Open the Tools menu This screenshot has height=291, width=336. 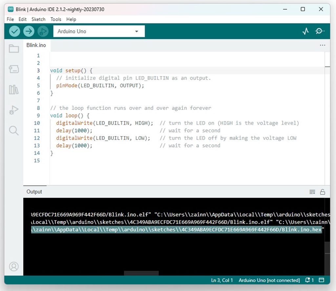[55, 19]
